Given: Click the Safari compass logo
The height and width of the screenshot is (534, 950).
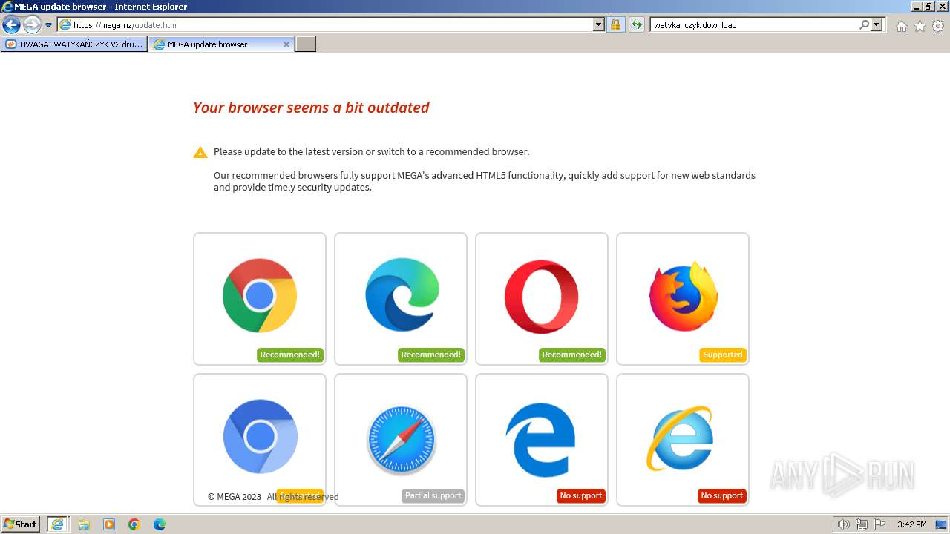Looking at the screenshot, I should pyautogui.click(x=402, y=441).
